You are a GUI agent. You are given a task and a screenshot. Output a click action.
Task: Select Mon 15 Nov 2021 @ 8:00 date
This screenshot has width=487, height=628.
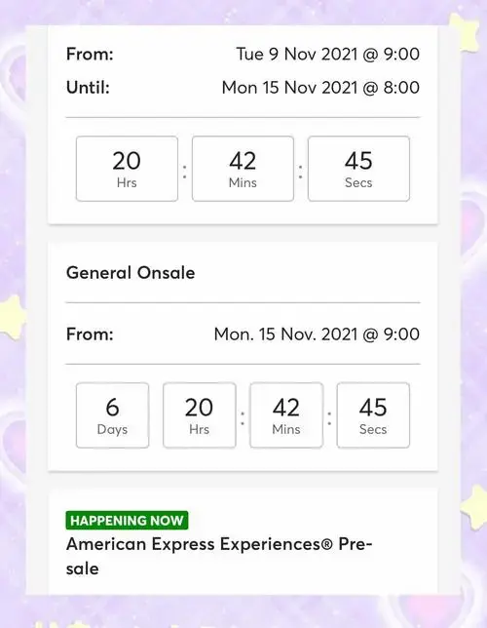(320, 88)
